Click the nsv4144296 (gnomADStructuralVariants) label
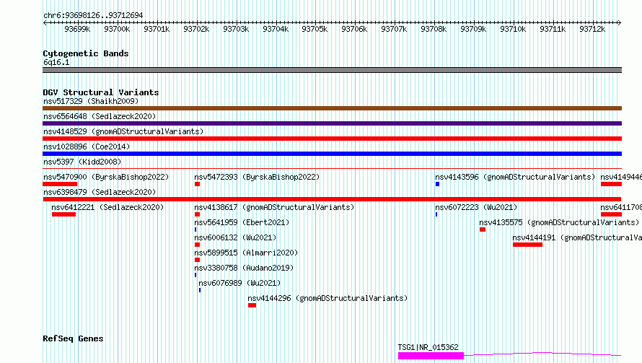 327,298
